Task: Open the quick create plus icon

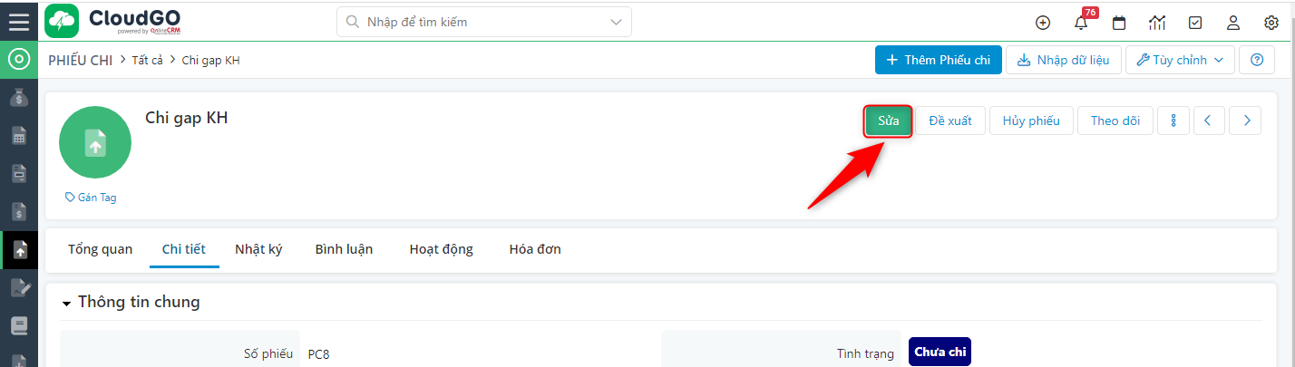Action: [x=1043, y=23]
